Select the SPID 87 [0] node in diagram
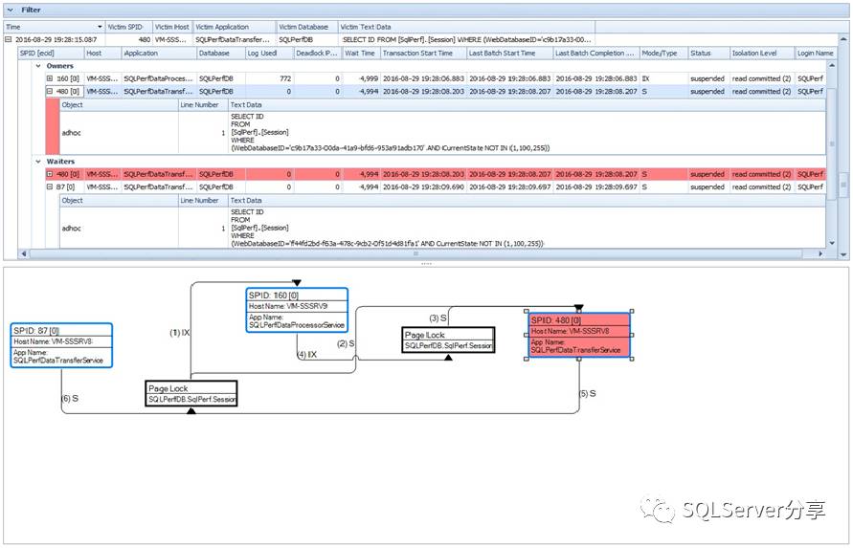This screenshot has height=548, width=853. [x=61, y=345]
